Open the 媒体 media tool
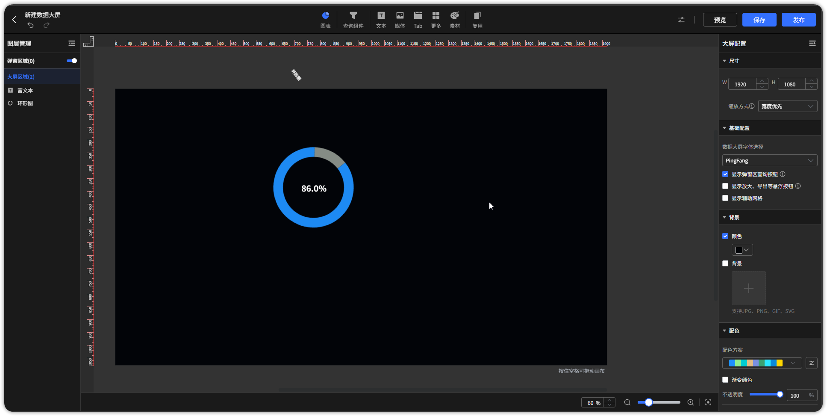The image size is (827, 416). point(400,20)
